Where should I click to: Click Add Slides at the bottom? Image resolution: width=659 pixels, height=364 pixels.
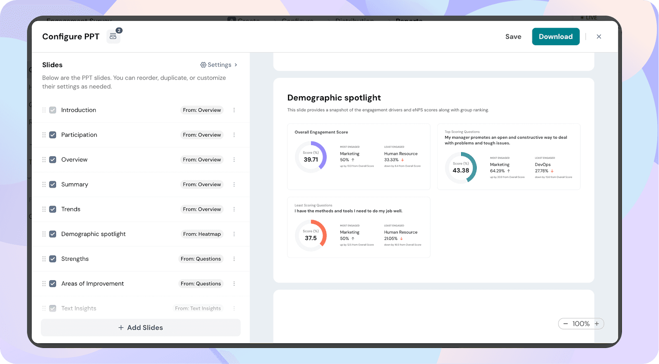[x=140, y=327]
